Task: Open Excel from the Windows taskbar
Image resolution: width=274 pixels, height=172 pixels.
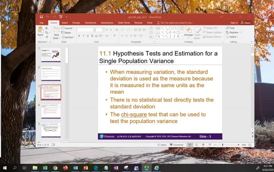Action: (45, 168)
